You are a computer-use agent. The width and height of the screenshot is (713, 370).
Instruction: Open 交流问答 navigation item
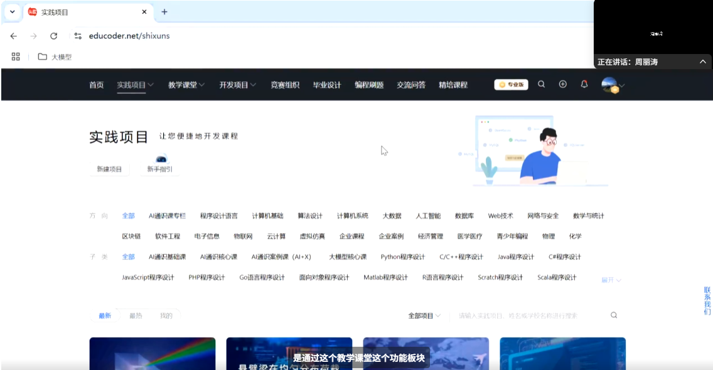410,85
